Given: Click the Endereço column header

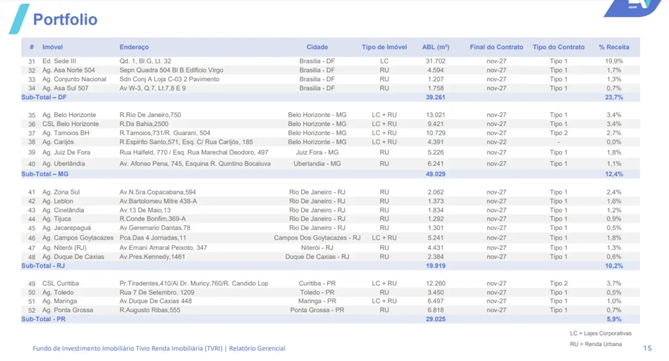Looking at the screenshot, I should pos(134,47).
